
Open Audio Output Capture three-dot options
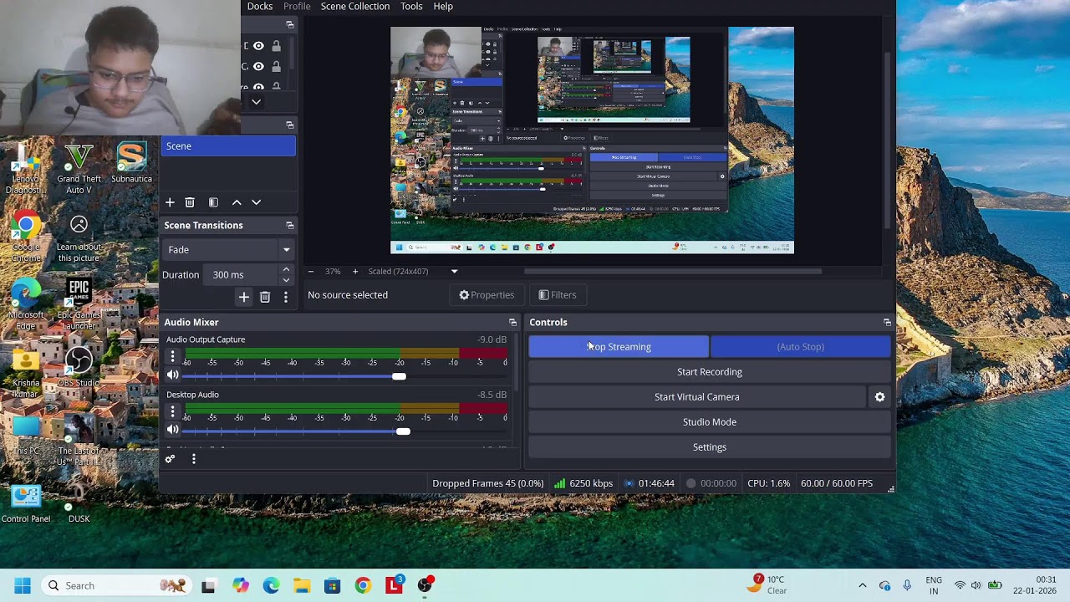pos(173,357)
